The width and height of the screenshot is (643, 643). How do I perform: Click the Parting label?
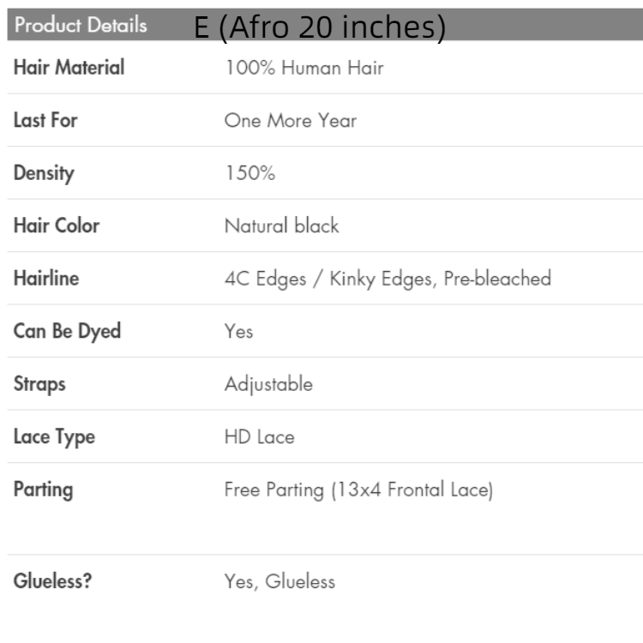tap(43, 490)
